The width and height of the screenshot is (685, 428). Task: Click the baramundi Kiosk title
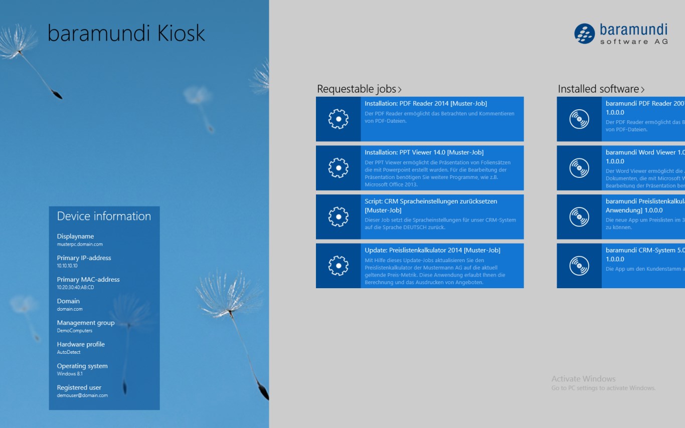[126, 33]
